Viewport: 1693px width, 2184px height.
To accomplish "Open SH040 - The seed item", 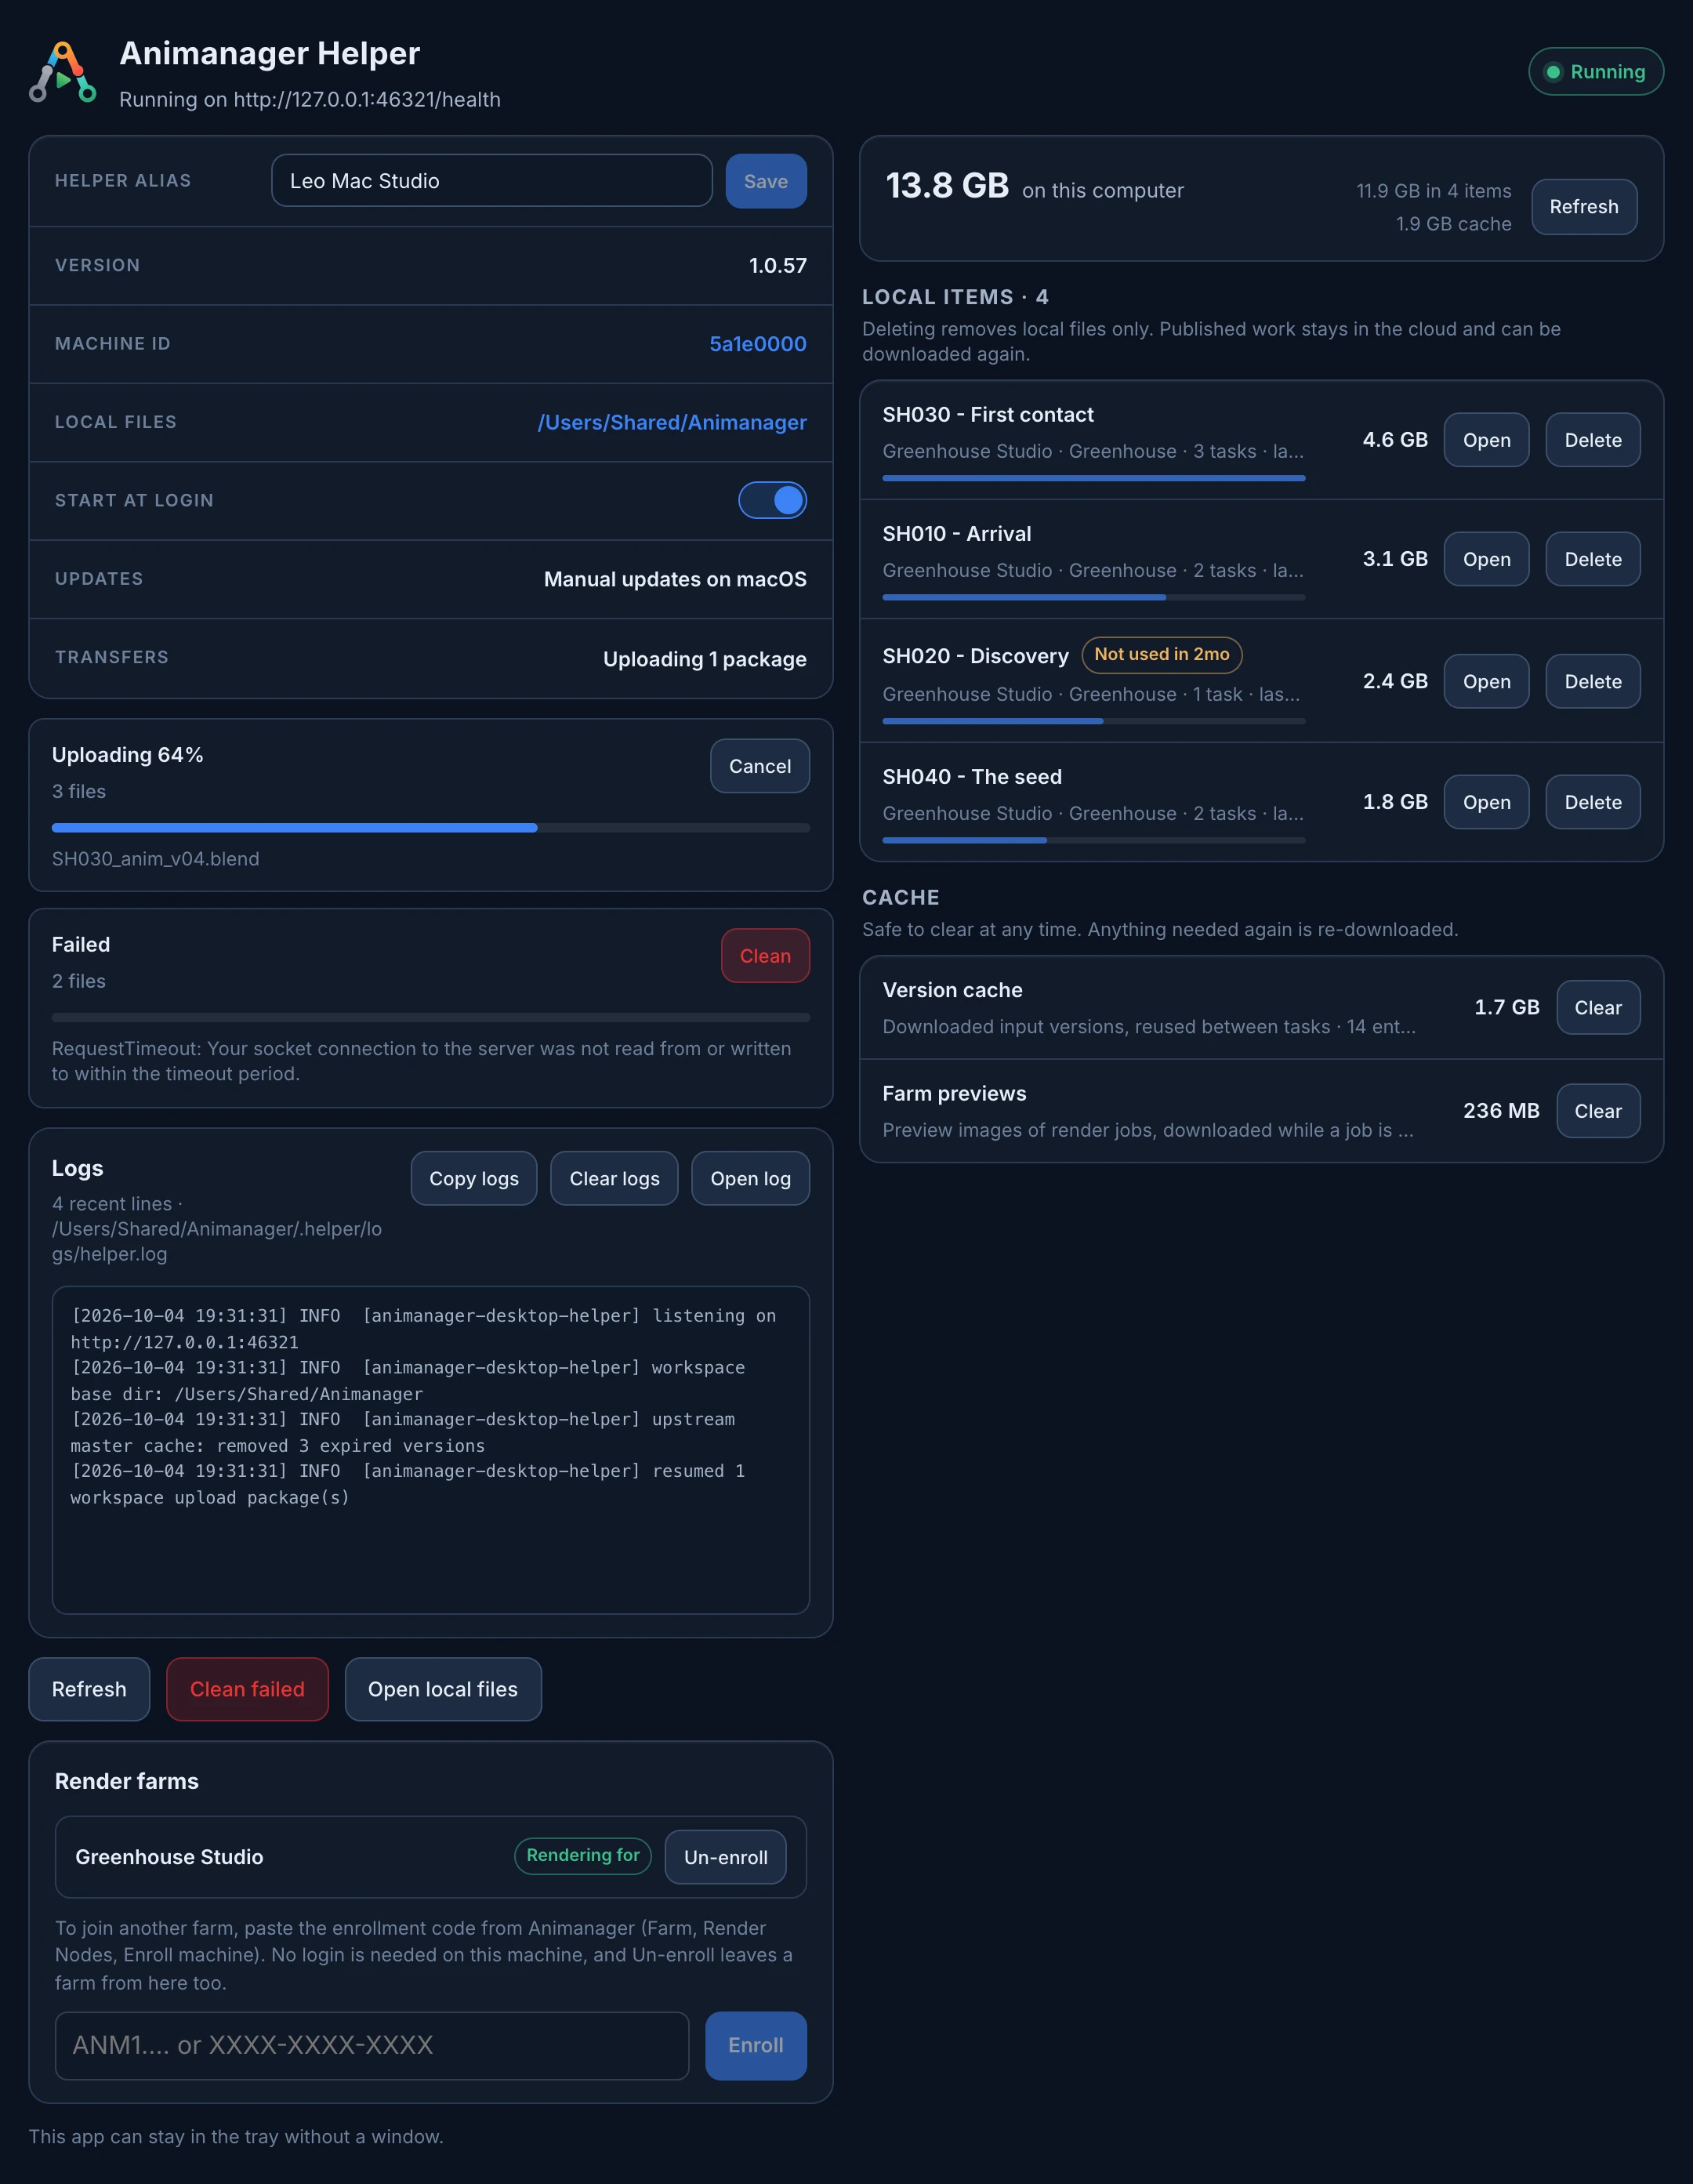I will coord(1487,802).
